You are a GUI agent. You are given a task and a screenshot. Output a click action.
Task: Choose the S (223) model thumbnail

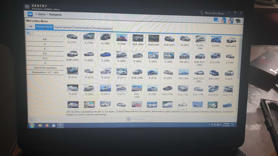(229, 73)
